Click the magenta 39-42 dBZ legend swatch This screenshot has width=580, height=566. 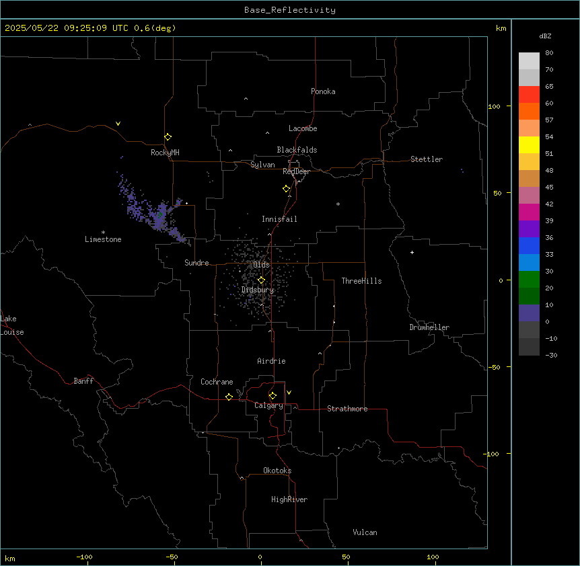529,212
